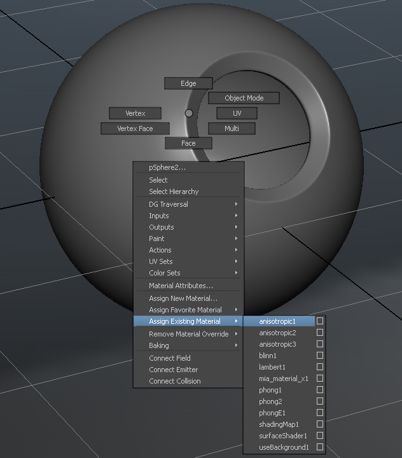
Task: Assign the mia_material_x1 material
Action: pyautogui.click(x=279, y=378)
